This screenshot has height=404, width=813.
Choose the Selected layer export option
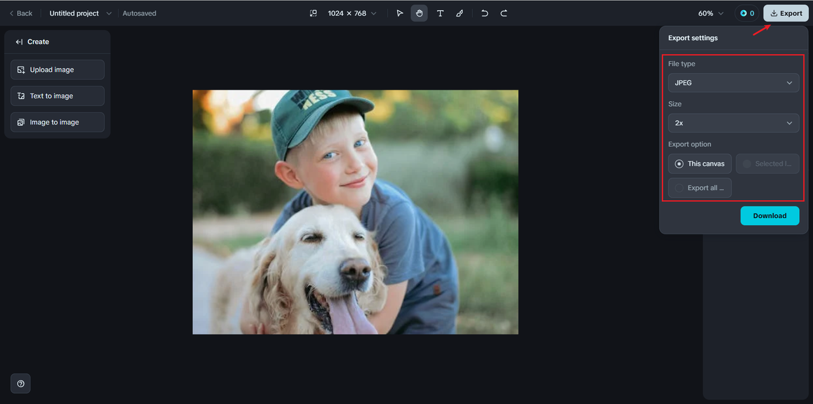click(767, 164)
